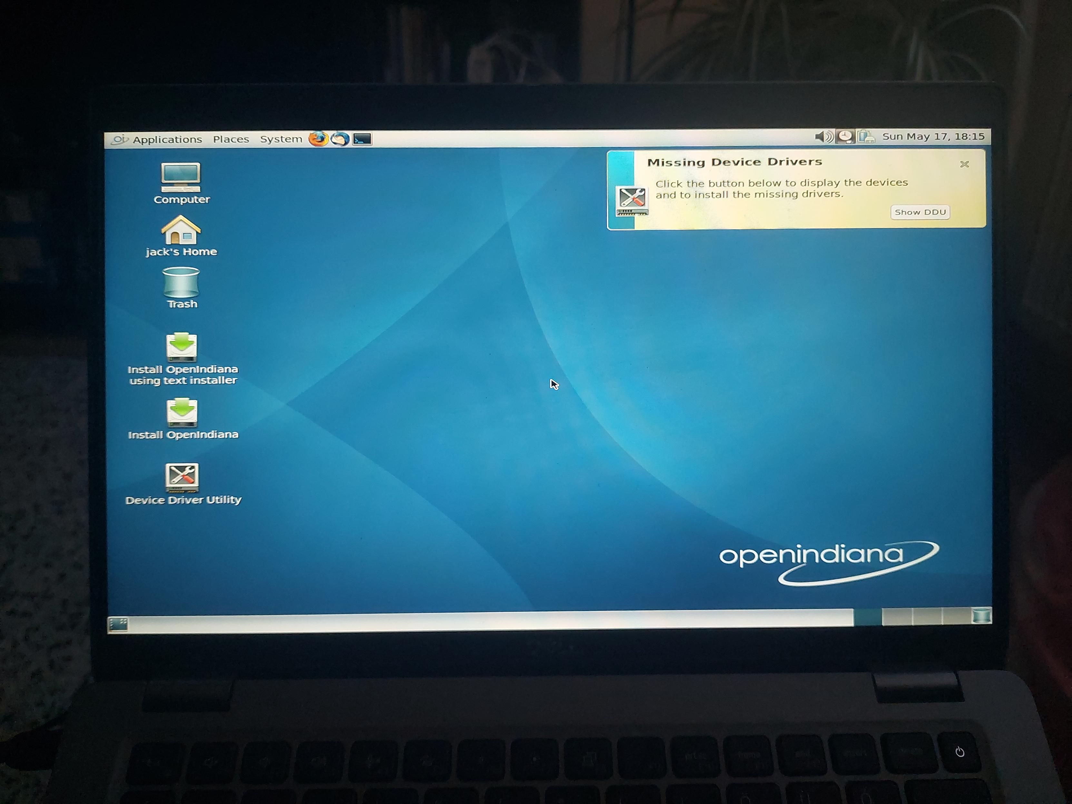This screenshot has width=1072, height=804.
Task: Click the Show DDU button
Action: [920, 212]
